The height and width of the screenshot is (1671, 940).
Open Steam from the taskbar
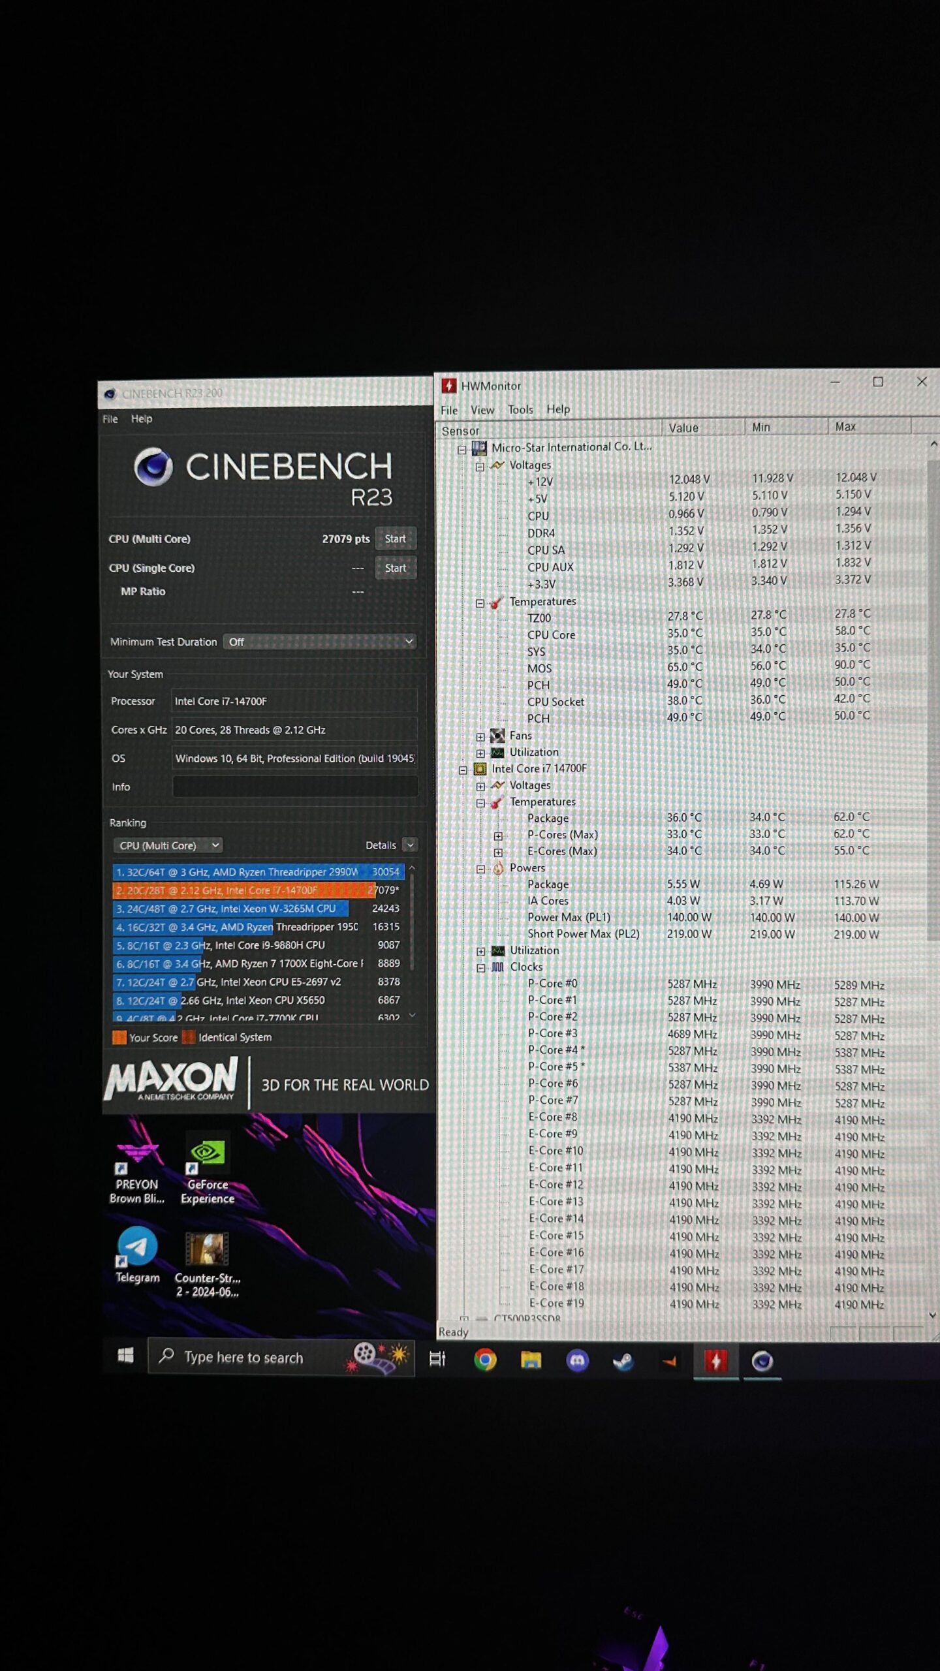coord(623,1362)
